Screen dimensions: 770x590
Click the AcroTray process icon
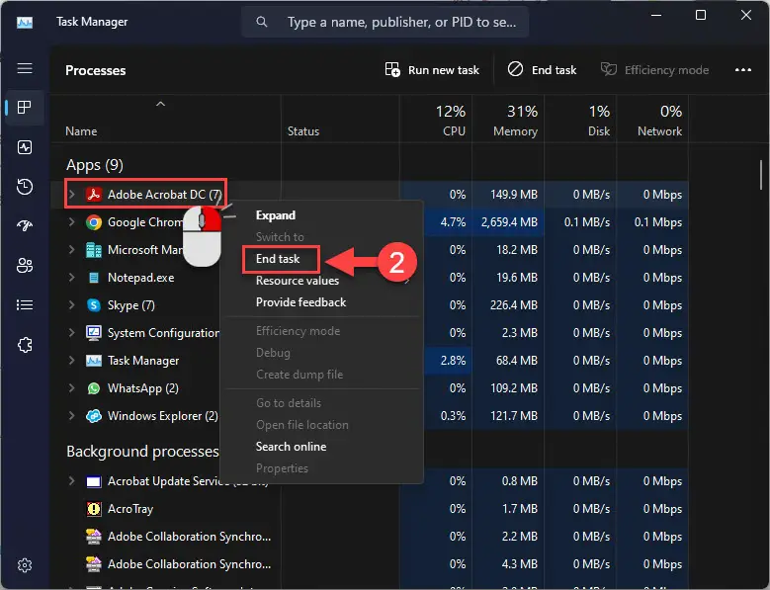pos(93,509)
